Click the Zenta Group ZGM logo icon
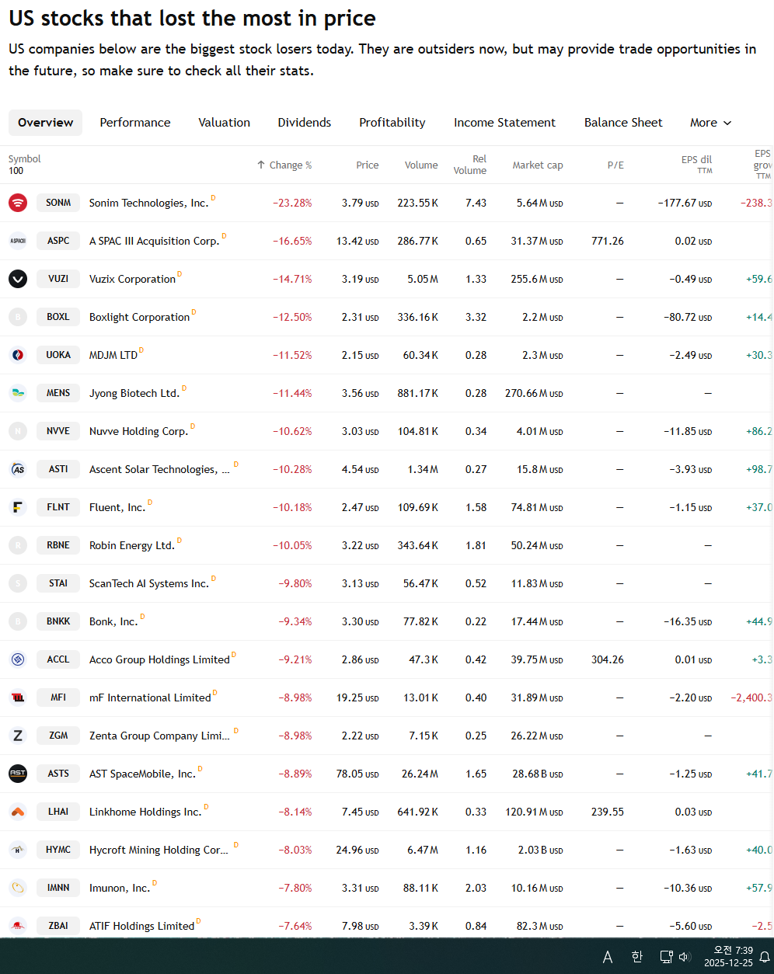Screen dimensions: 774x974 (x=18, y=736)
